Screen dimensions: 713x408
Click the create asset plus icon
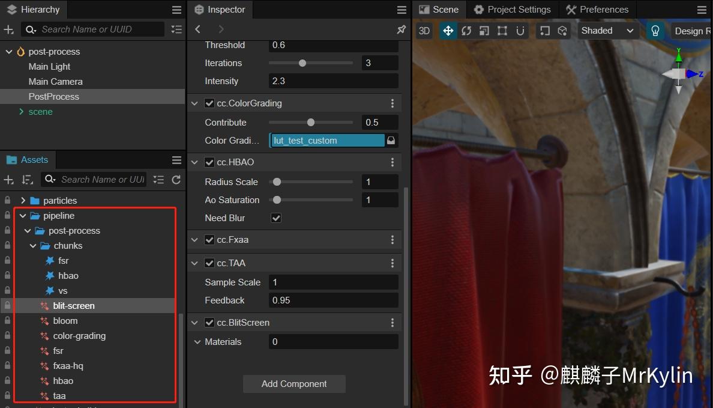tap(8, 179)
